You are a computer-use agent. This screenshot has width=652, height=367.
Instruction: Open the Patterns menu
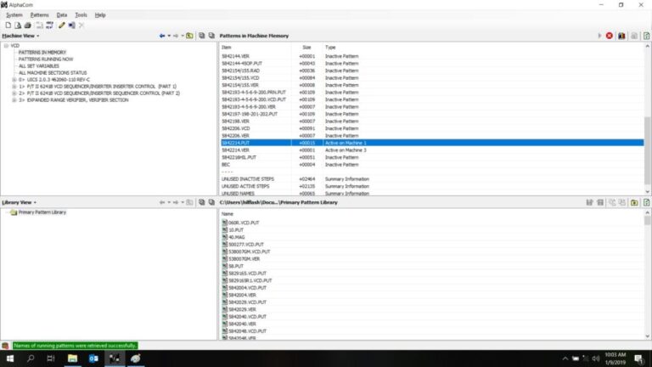(40, 15)
